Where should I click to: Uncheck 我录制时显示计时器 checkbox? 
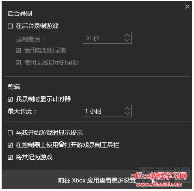click(x=10, y=99)
